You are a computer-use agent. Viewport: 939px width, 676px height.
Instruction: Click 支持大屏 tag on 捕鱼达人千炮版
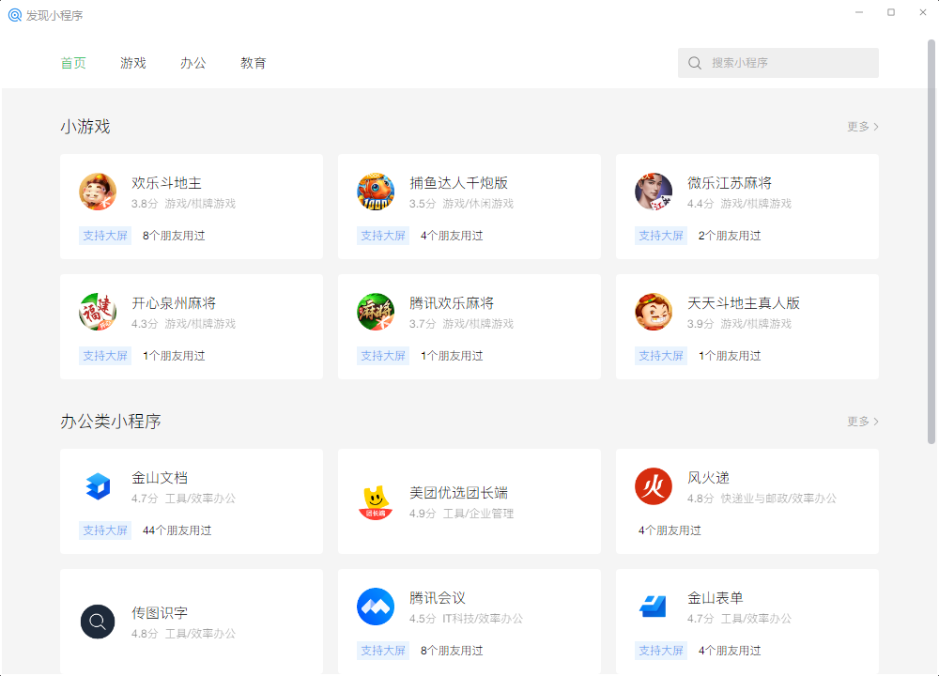click(383, 236)
